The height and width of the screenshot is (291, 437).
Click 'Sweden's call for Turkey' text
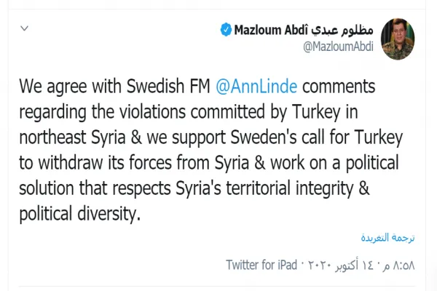(x=317, y=137)
